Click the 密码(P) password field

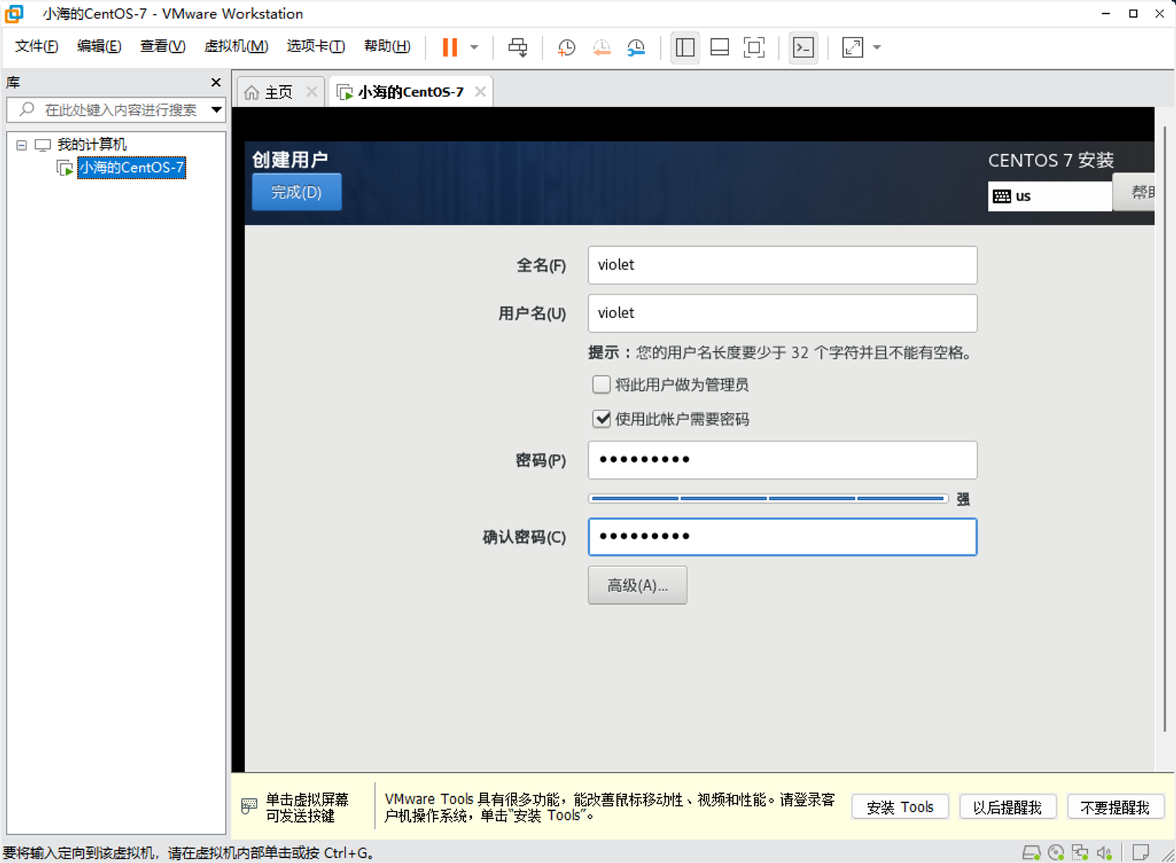pyautogui.click(x=782, y=461)
